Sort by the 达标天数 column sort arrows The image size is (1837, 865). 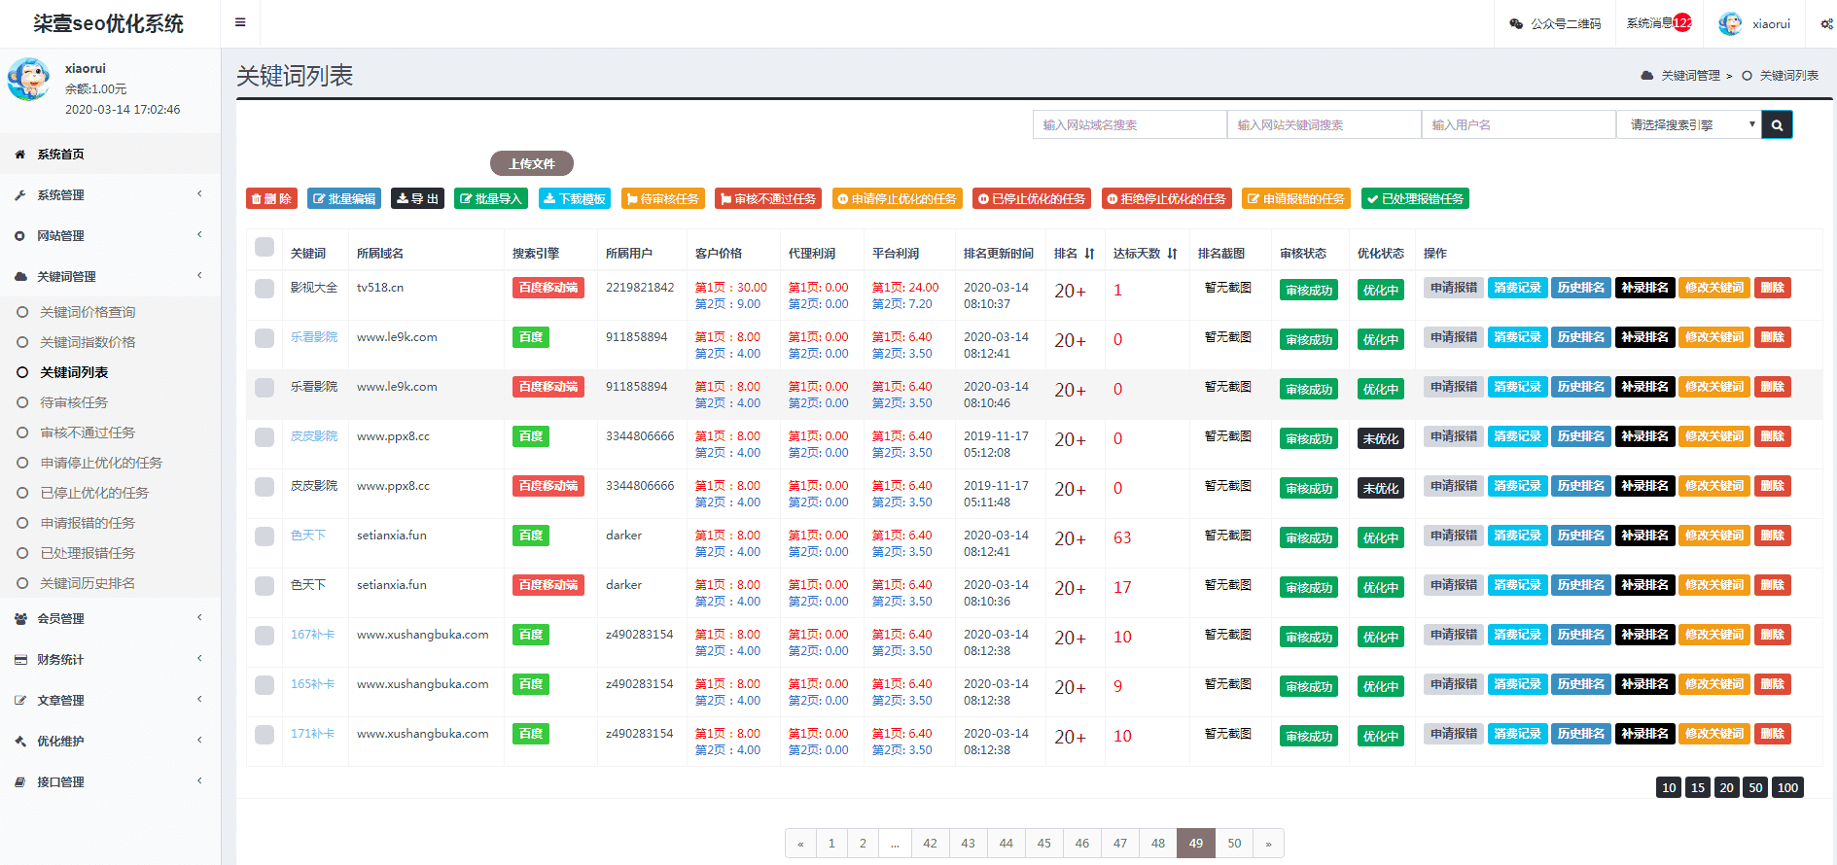pos(1172,254)
